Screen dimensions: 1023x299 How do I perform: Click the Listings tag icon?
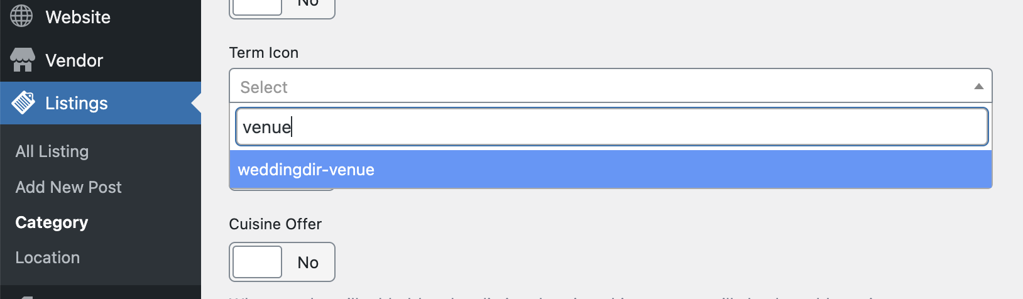pos(23,103)
